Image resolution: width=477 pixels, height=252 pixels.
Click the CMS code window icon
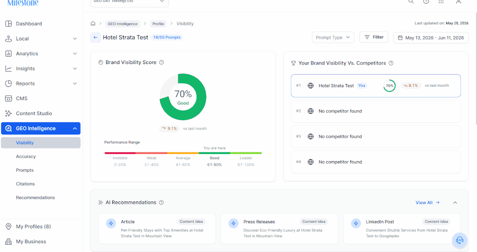[x=8, y=98]
